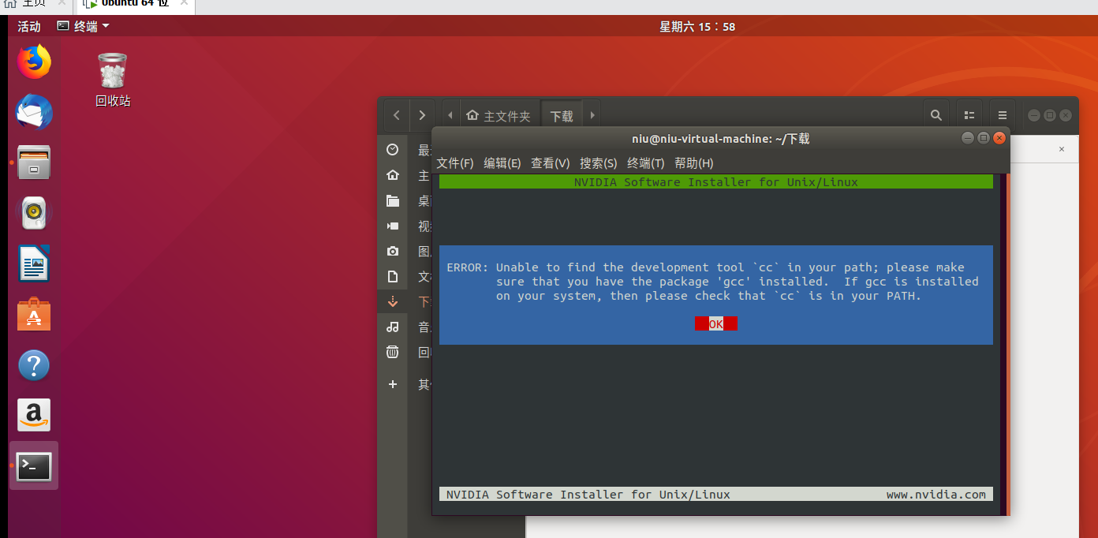Open Recent via clock icon in Files sidebar

pyautogui.click(x=392, y=150)
